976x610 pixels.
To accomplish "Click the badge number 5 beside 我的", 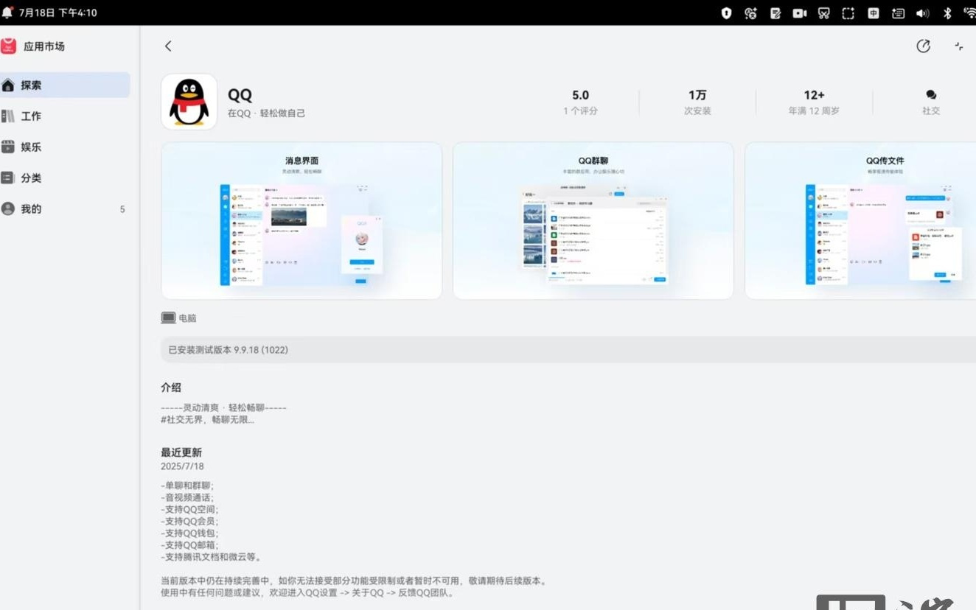I will (x=122, y=209).
